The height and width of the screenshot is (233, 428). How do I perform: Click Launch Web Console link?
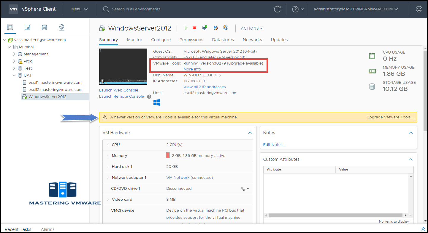pyautogui.click(x=119, y=90)
